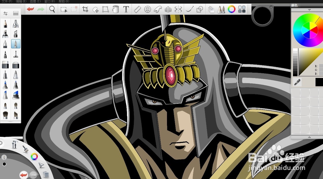
Task: Select the Pencil brush in brush palette
Action: 5,24
